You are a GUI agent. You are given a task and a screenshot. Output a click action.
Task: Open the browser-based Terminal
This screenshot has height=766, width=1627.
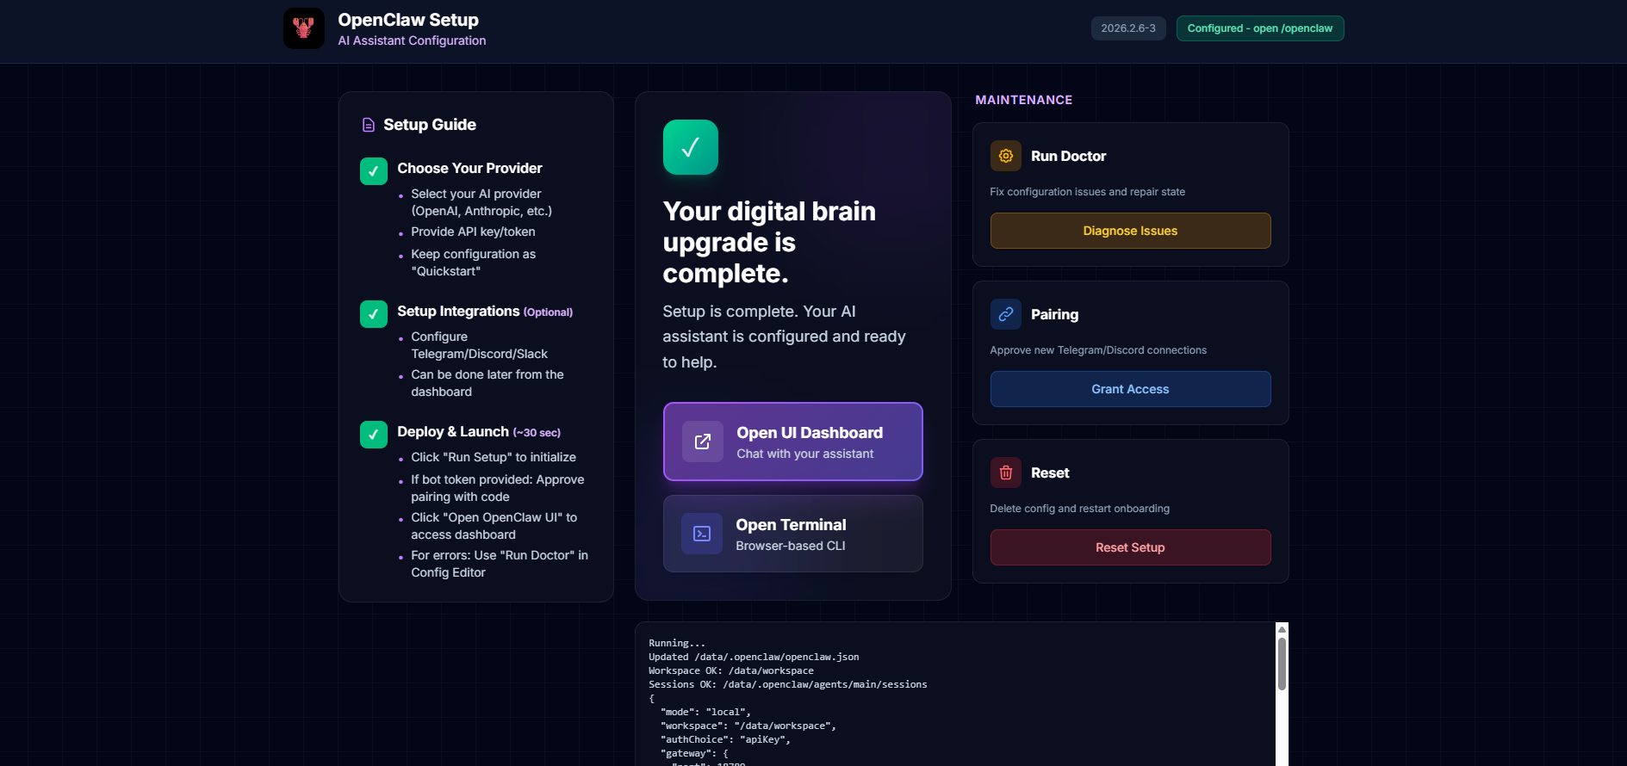point(793,534)
